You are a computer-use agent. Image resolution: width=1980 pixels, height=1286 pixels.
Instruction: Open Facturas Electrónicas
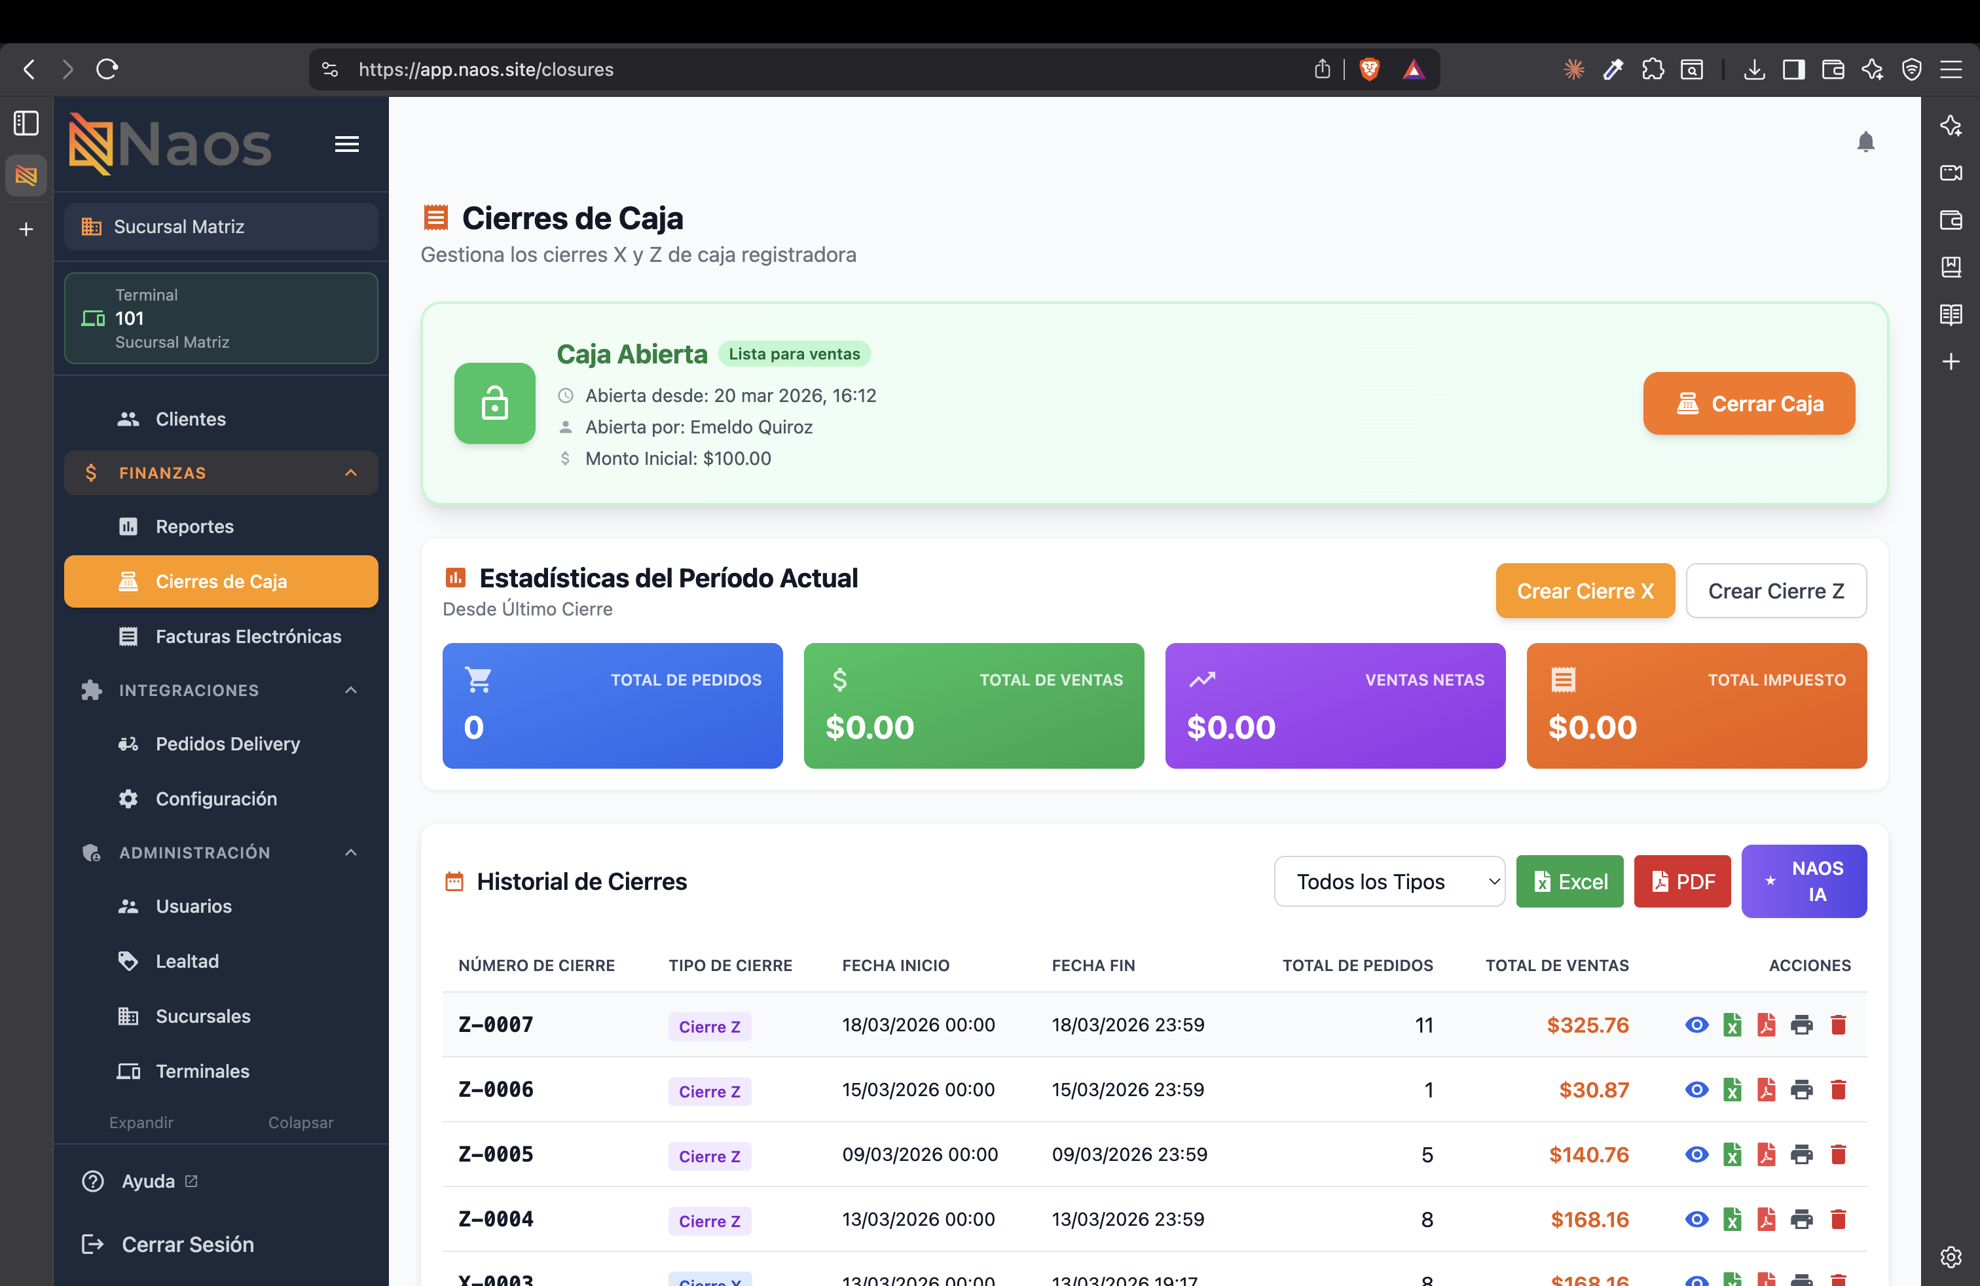coord(221,636)
